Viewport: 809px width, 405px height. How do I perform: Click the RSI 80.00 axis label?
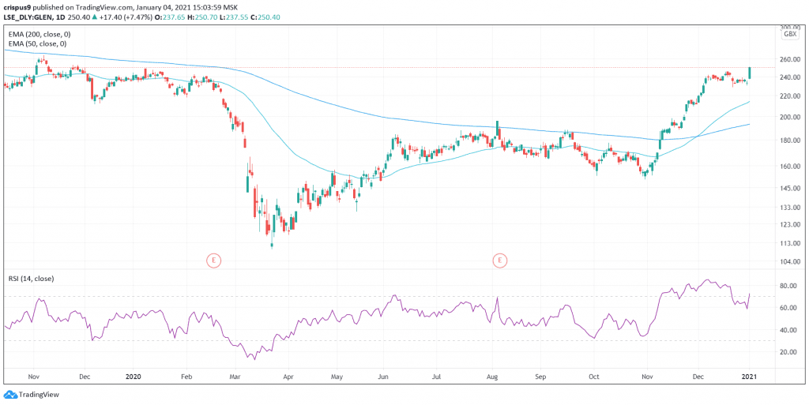tap(790, 286)
